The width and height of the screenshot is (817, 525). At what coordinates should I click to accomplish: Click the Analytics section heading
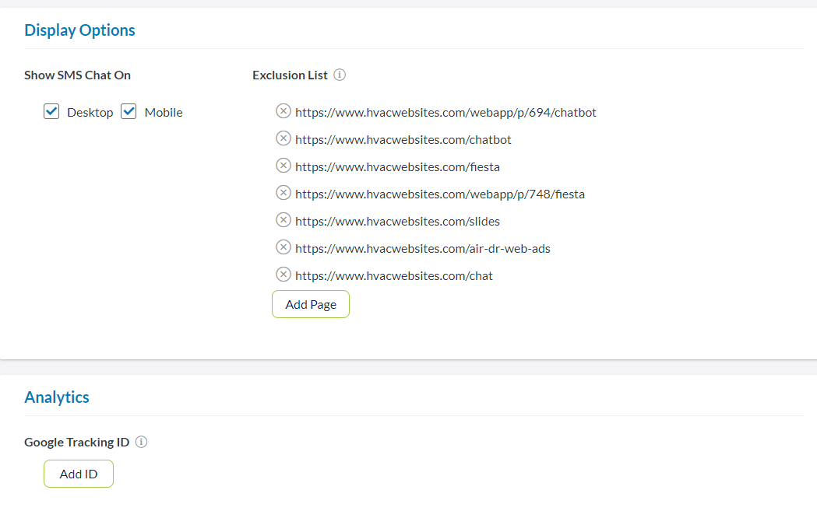coord(57,397)
